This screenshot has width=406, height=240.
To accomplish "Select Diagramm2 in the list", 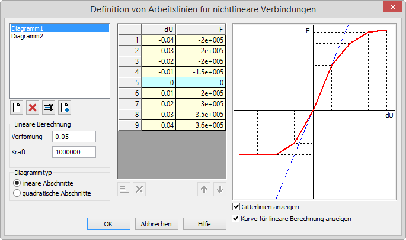I will coord(59,36).
